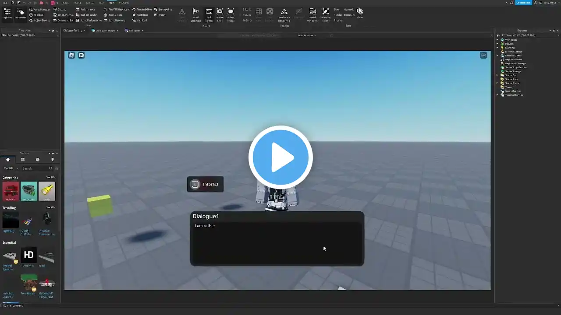Open Task Scheduler
Image resolution: width=561 pixels, height=315 pixels.
[86, 15]
